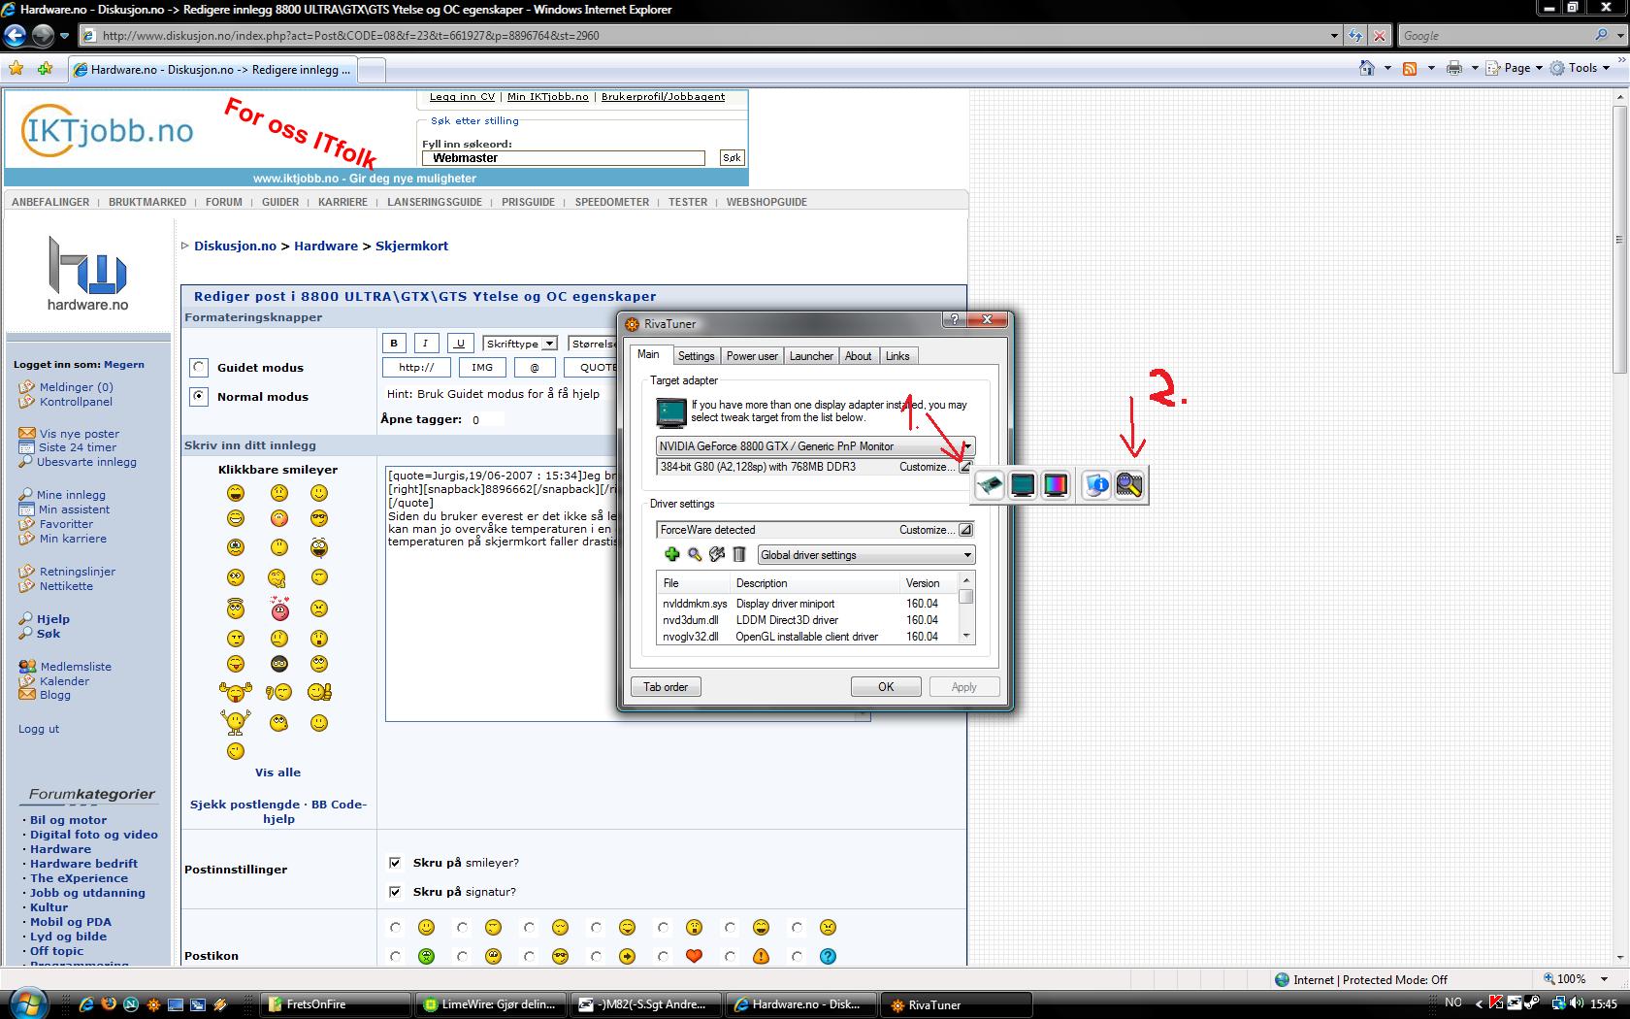Click the RSS feeds icon in IE toolbar
The height and width of the screenshot is (1019, 1630).
coord(1410,68)
